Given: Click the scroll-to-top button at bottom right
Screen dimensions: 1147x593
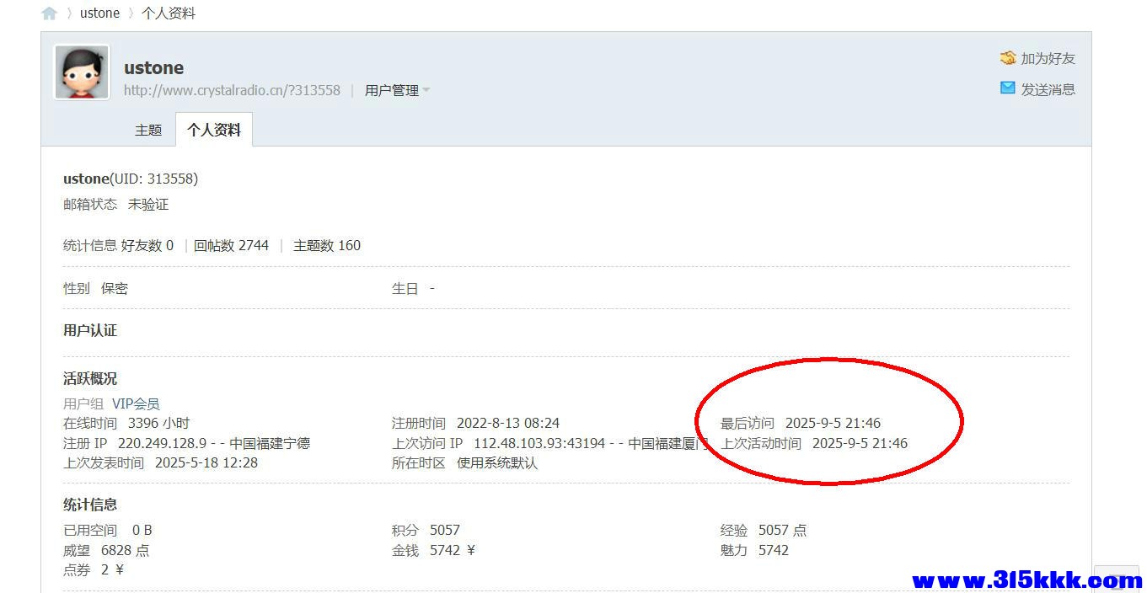Looking at the screenshot, I should tap(1116, 580).
